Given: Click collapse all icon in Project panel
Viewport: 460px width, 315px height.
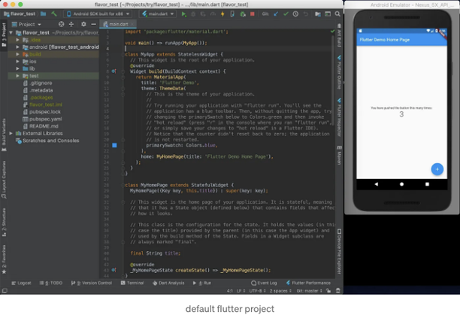Looking at the screenshot, I should (71, 24).
